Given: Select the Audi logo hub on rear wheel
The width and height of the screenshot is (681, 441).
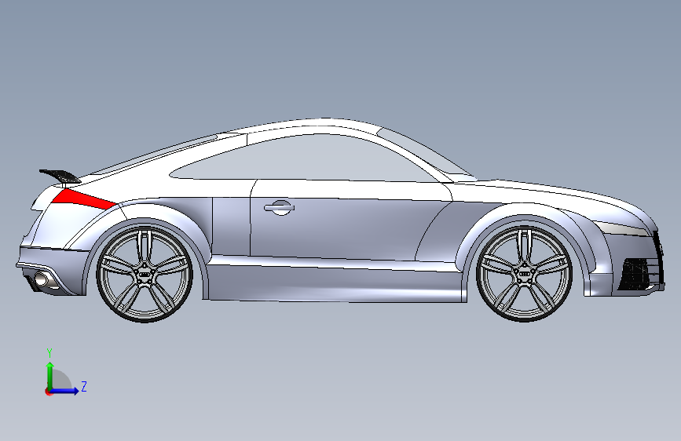Looking at the screenshot, I should 145,274.
